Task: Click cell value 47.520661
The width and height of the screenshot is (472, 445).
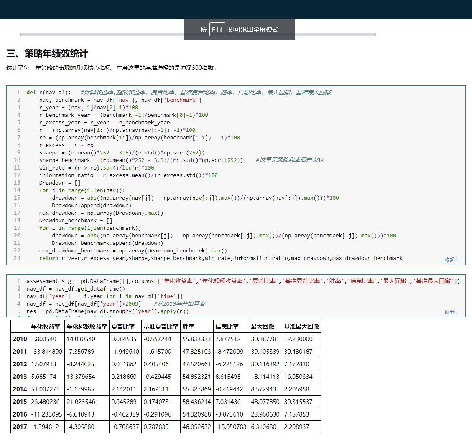Action: click(197, 364)
